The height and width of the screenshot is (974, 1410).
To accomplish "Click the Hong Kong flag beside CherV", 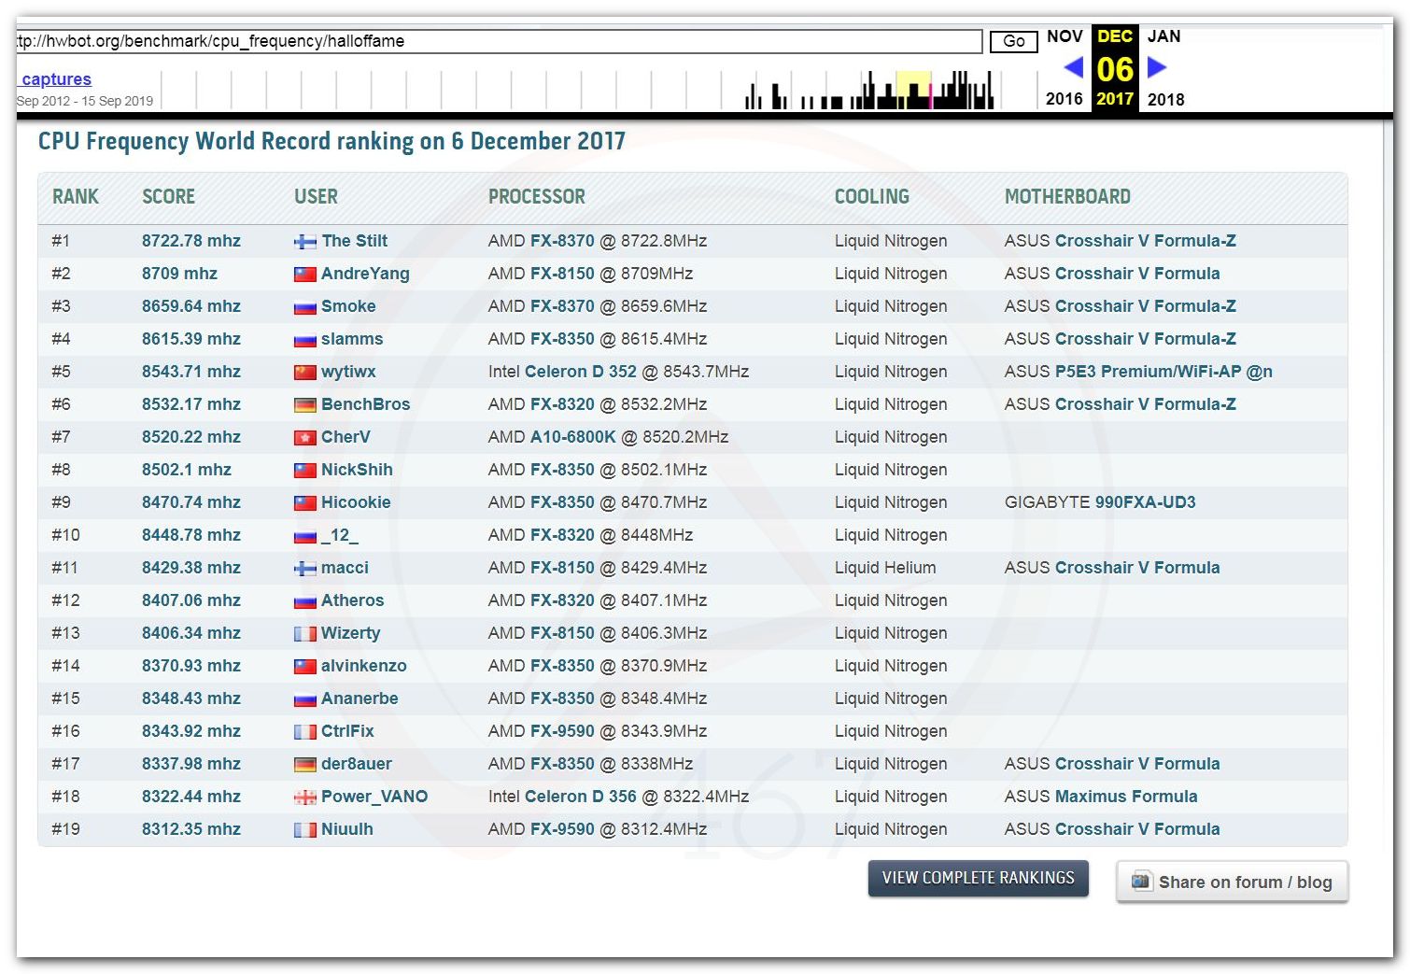I will point(305,438).
